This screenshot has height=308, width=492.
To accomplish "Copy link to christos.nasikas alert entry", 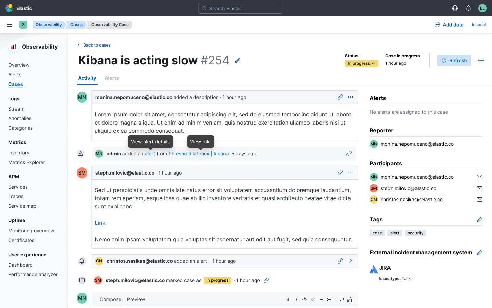I will [x=340, y=261].
